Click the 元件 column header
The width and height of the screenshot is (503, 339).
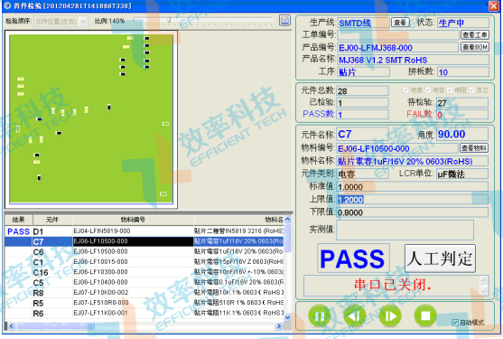click(x=52, y=220)
